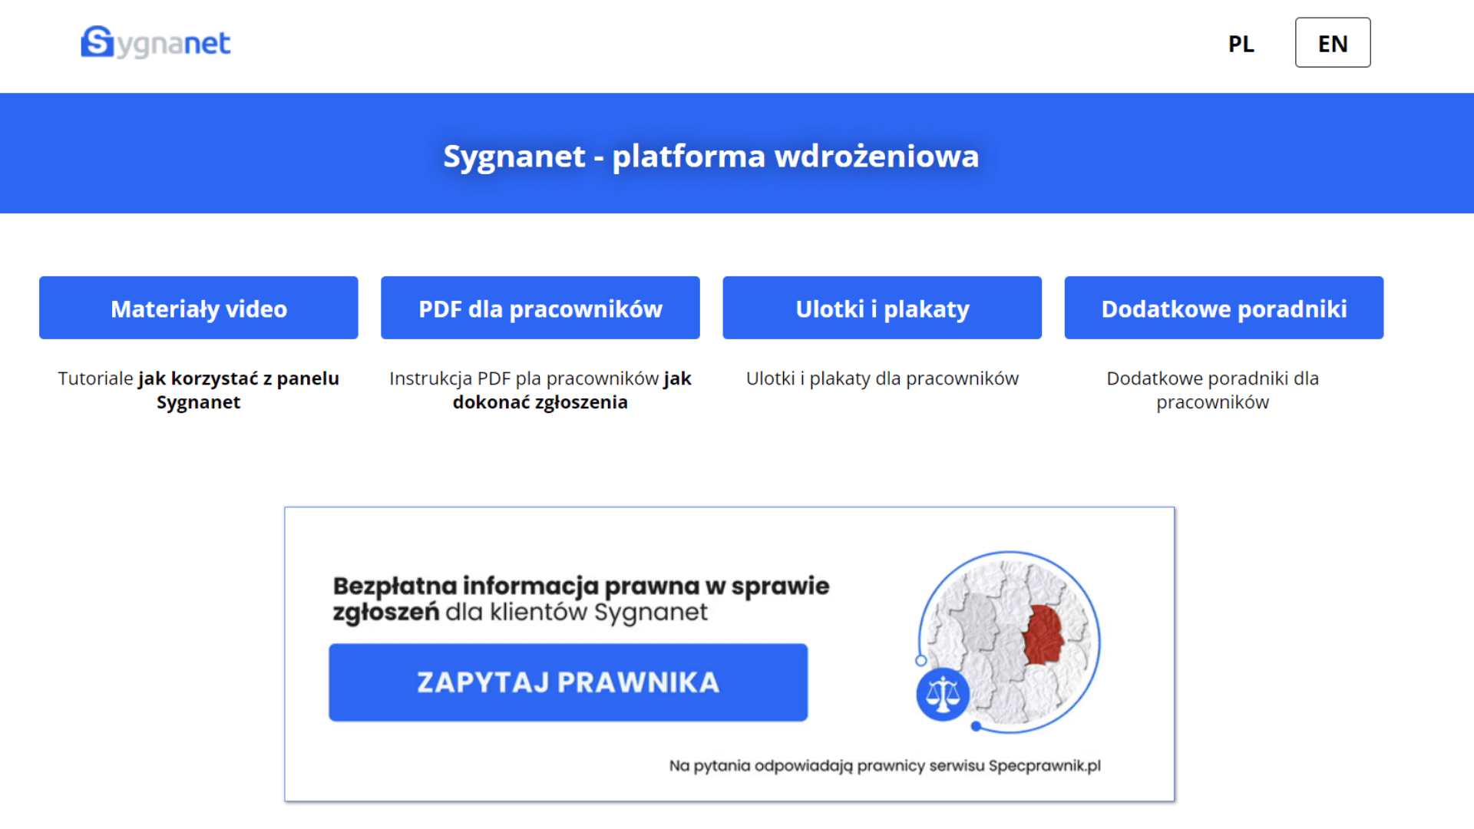Viewport: 1474px width, 829px height.
Task: Click text 'Ulotki i plakaty dla pracowników'
Action: [x=882, y=378]
